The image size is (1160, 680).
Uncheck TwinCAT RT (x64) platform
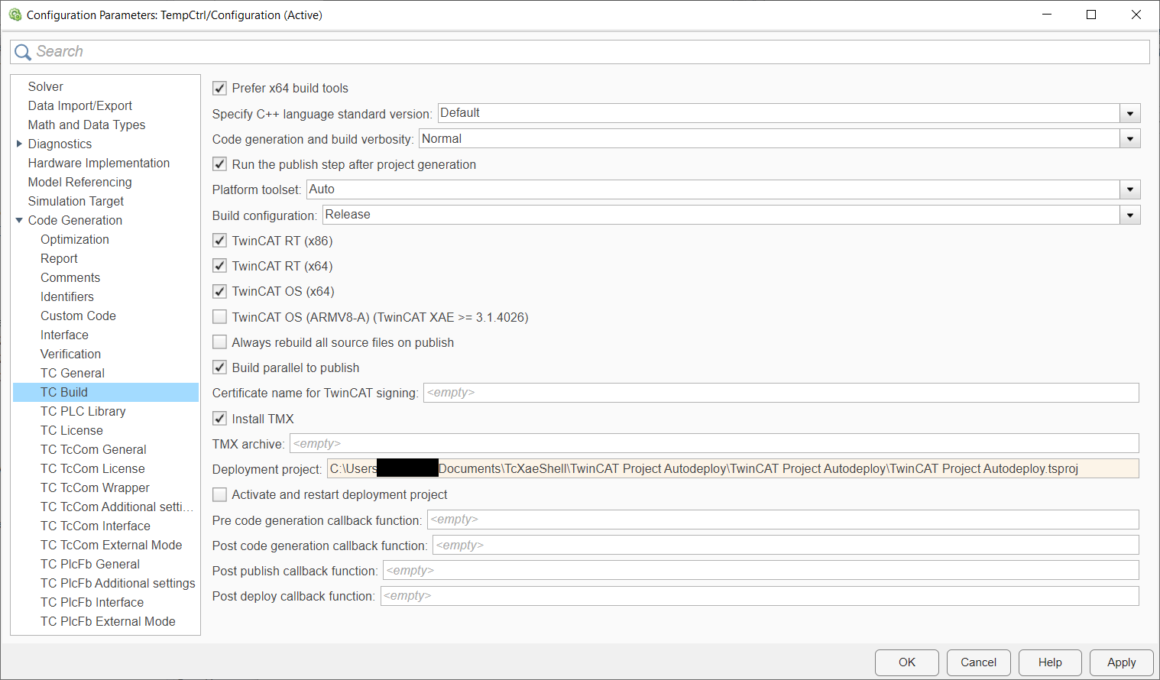coord(220,266)
